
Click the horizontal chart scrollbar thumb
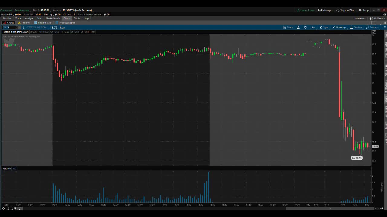point(330,208)
